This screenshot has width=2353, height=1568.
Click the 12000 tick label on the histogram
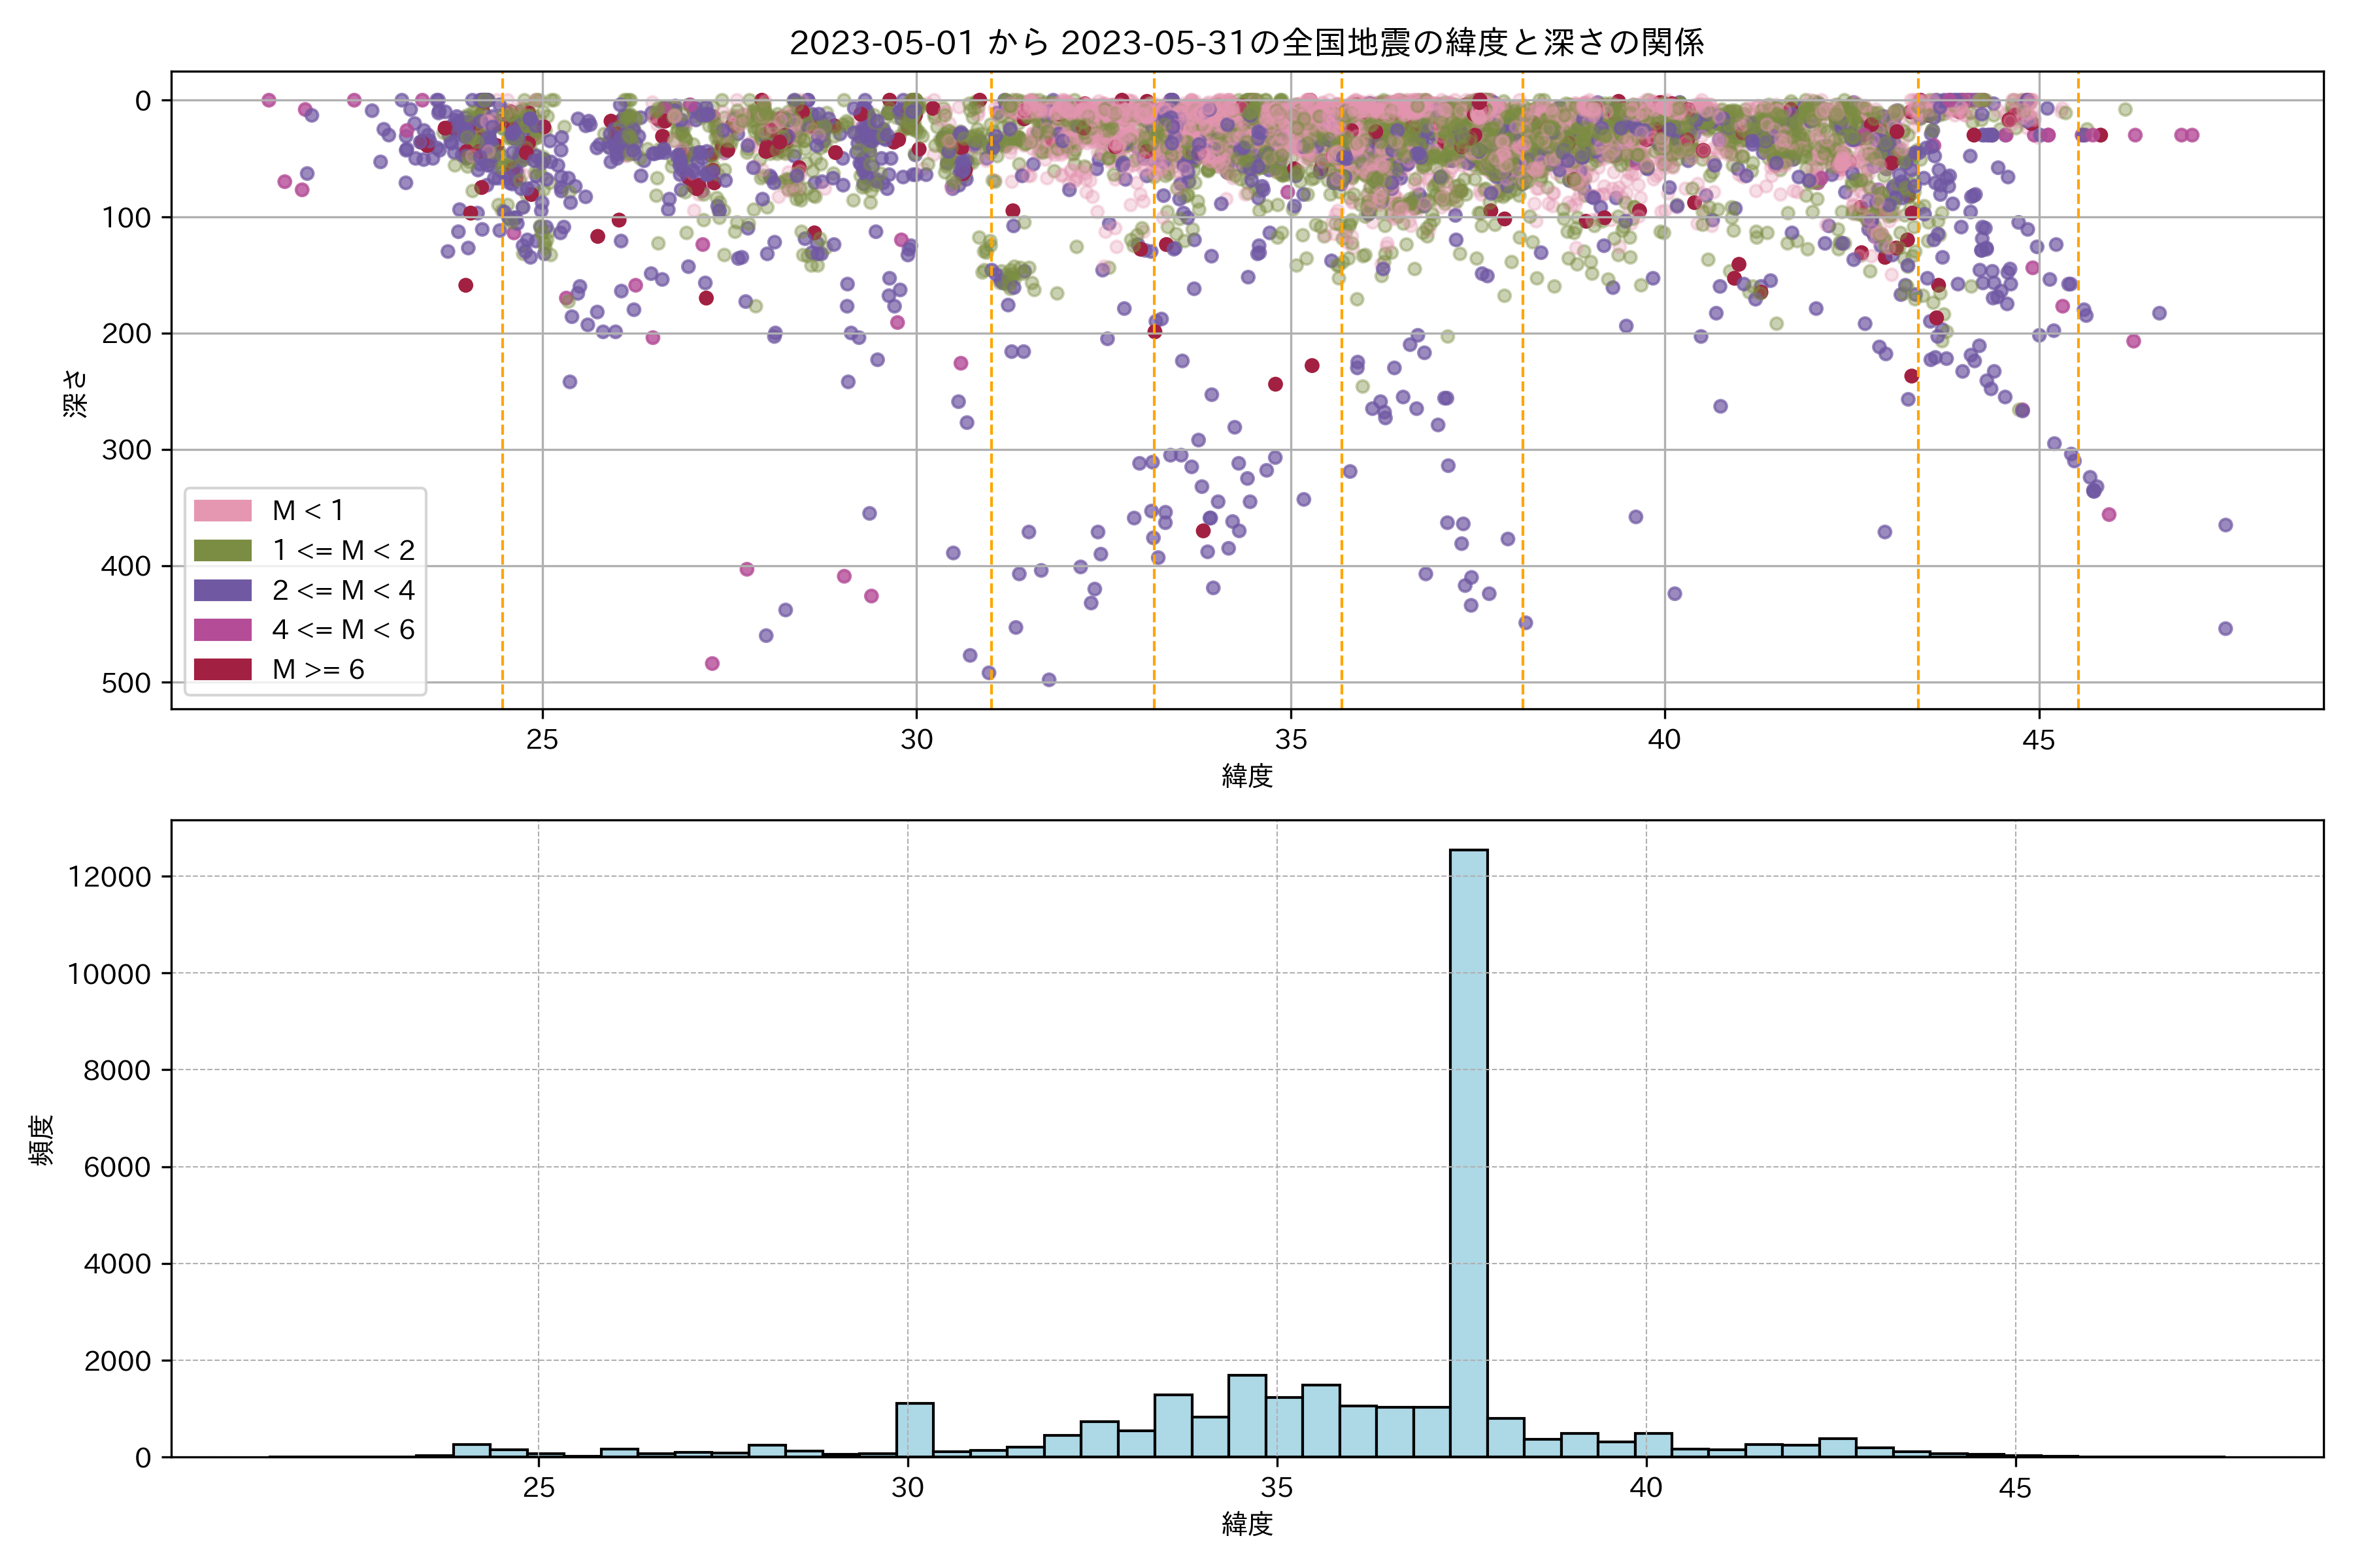(109, 877)
